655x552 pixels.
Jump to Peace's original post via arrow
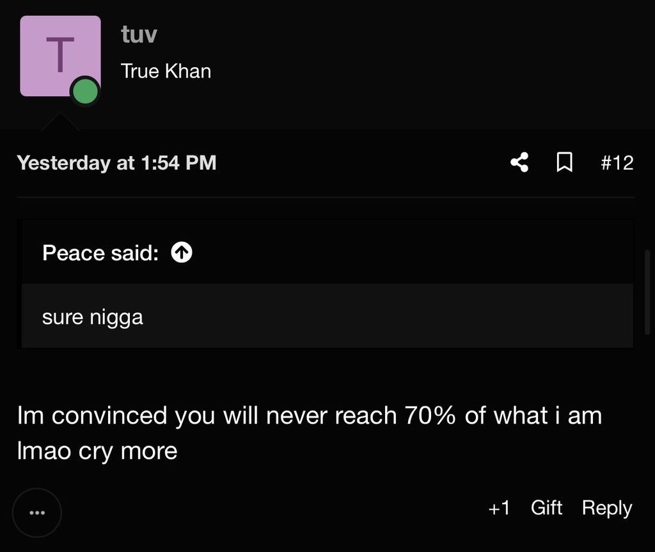[182, 253]
